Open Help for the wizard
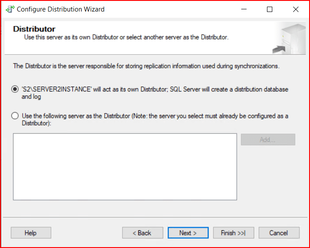The width and height of the screenshot is (310, 248). (x=31, y=233)
